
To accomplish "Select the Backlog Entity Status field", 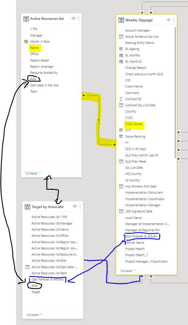I will 140,43.
